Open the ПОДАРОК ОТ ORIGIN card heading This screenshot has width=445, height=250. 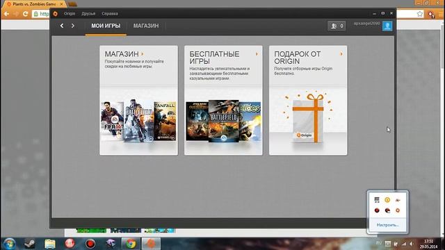click(x=298, y=58)
